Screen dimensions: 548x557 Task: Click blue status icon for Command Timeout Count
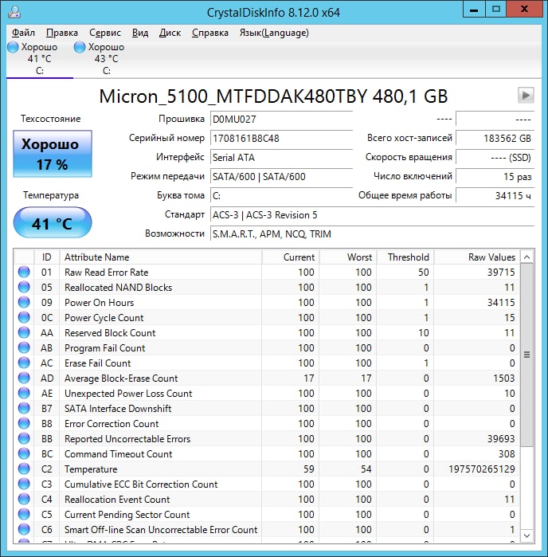24,453
